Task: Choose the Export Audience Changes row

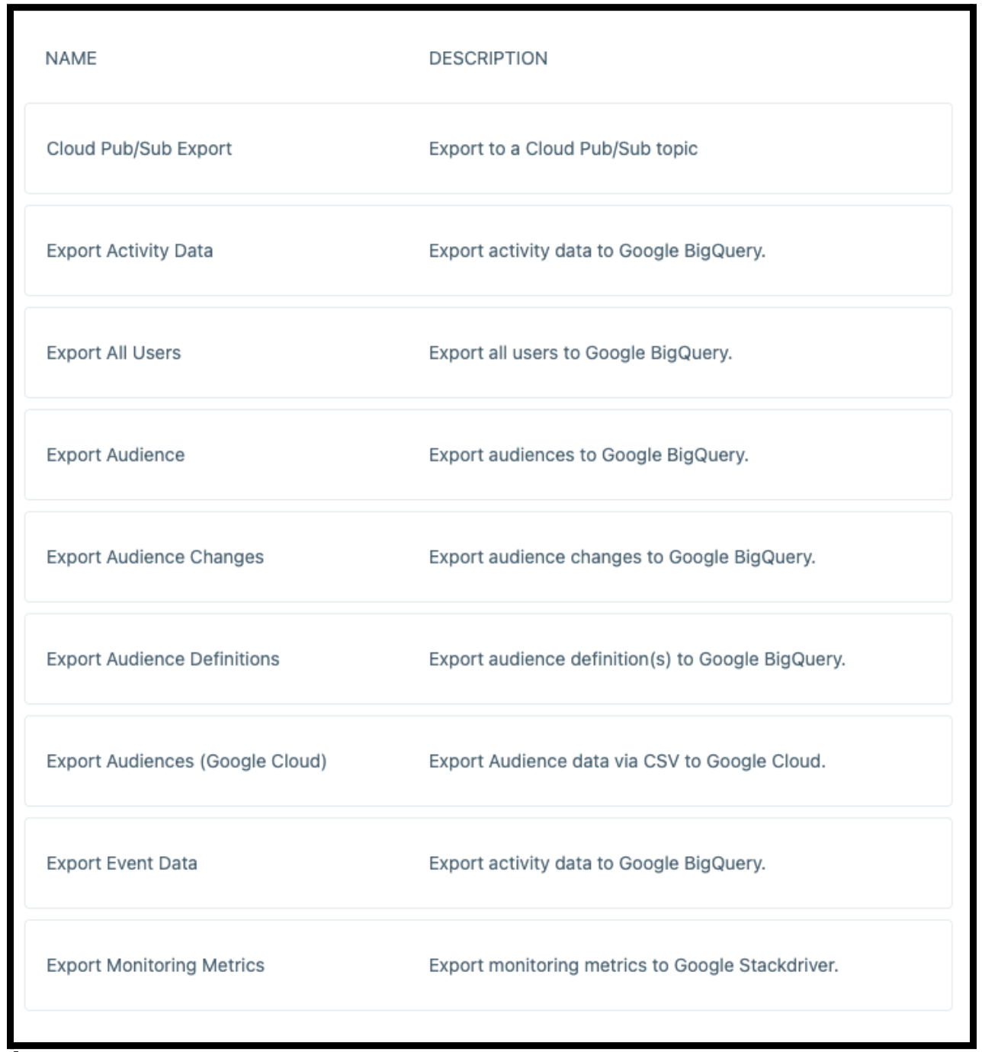Action: coord(155,557)
